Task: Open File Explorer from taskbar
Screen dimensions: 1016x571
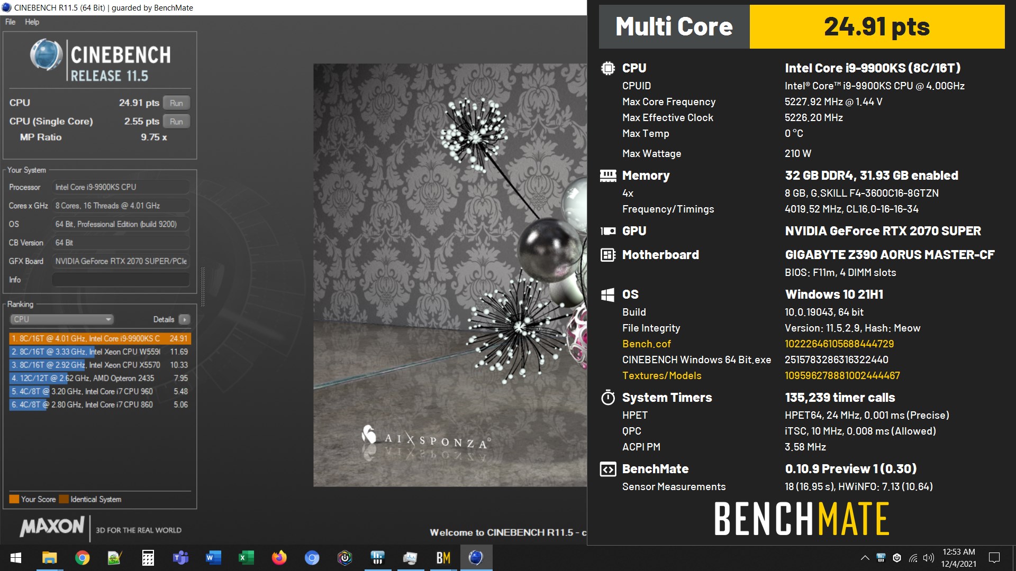Action: point(50,558)
